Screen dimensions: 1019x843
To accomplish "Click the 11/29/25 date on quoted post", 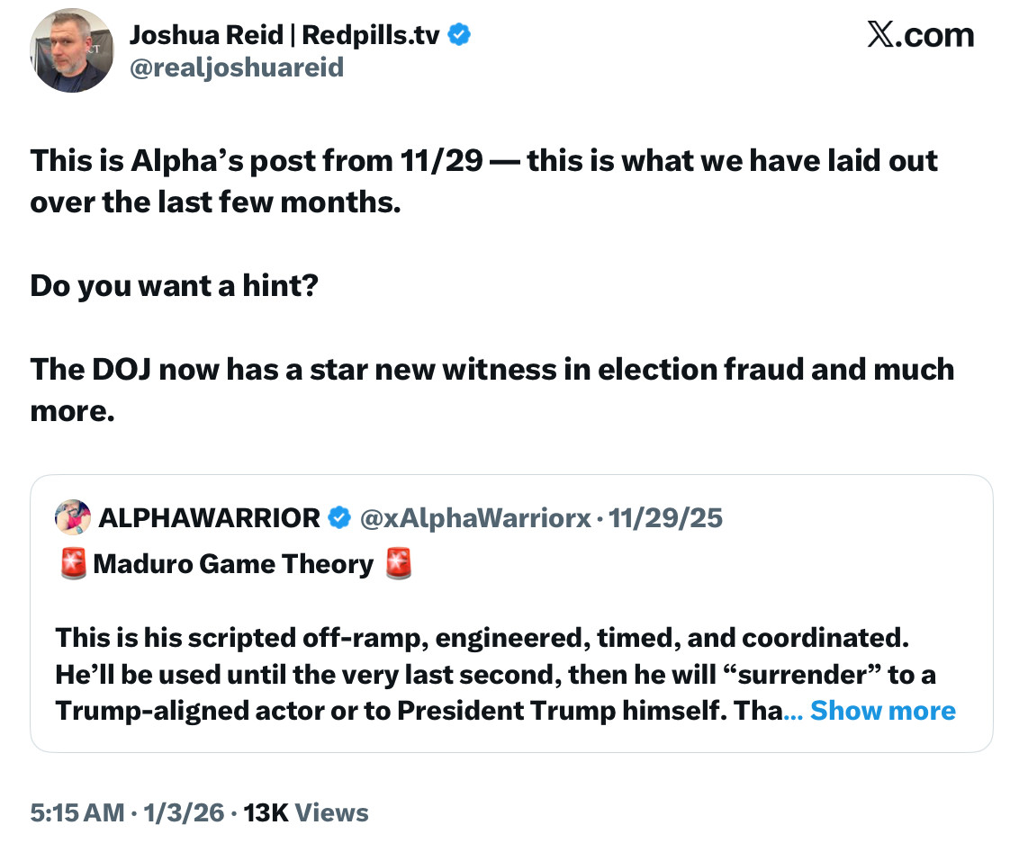I will (666, 517).
